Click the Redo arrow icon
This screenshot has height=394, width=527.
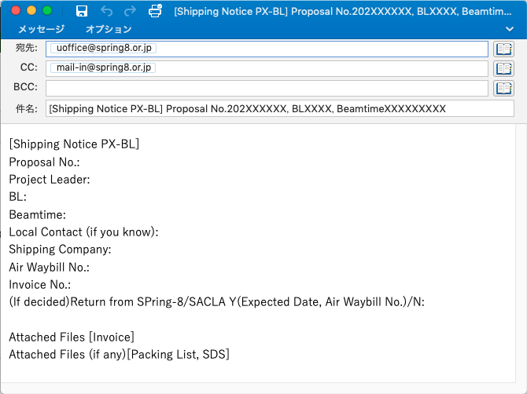pos(130,11)
